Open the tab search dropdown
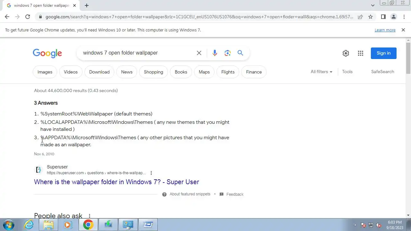This screenshot has height=231, width=411. point(372,5)
